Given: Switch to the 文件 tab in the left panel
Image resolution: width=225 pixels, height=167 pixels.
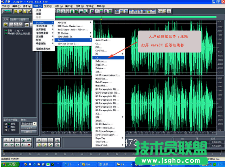Looking at the screenshot, I should pyautogui.click(x=6, y=19).
